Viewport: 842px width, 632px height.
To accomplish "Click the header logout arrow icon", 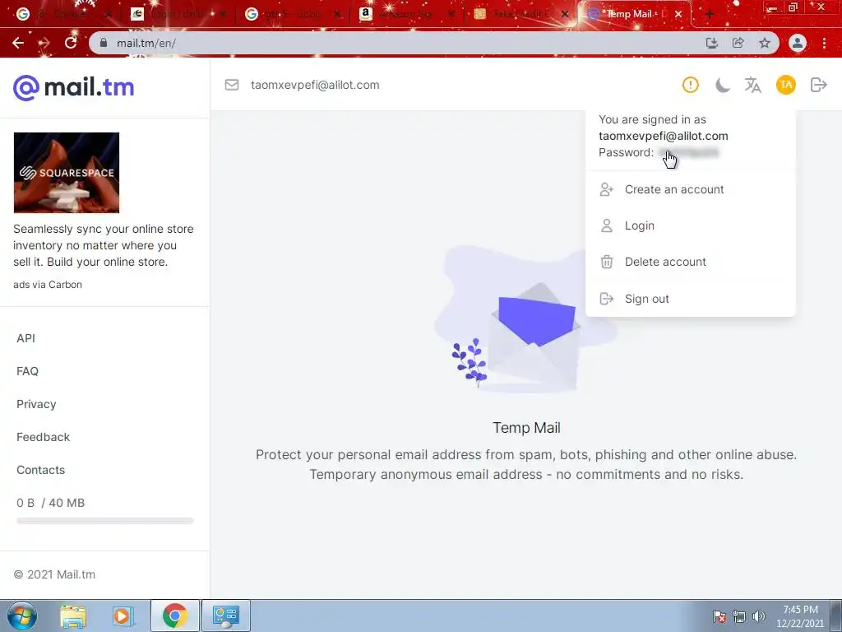I will pos(818,85).
